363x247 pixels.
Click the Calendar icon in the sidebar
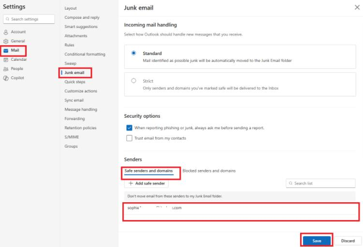tap(6, 60)
